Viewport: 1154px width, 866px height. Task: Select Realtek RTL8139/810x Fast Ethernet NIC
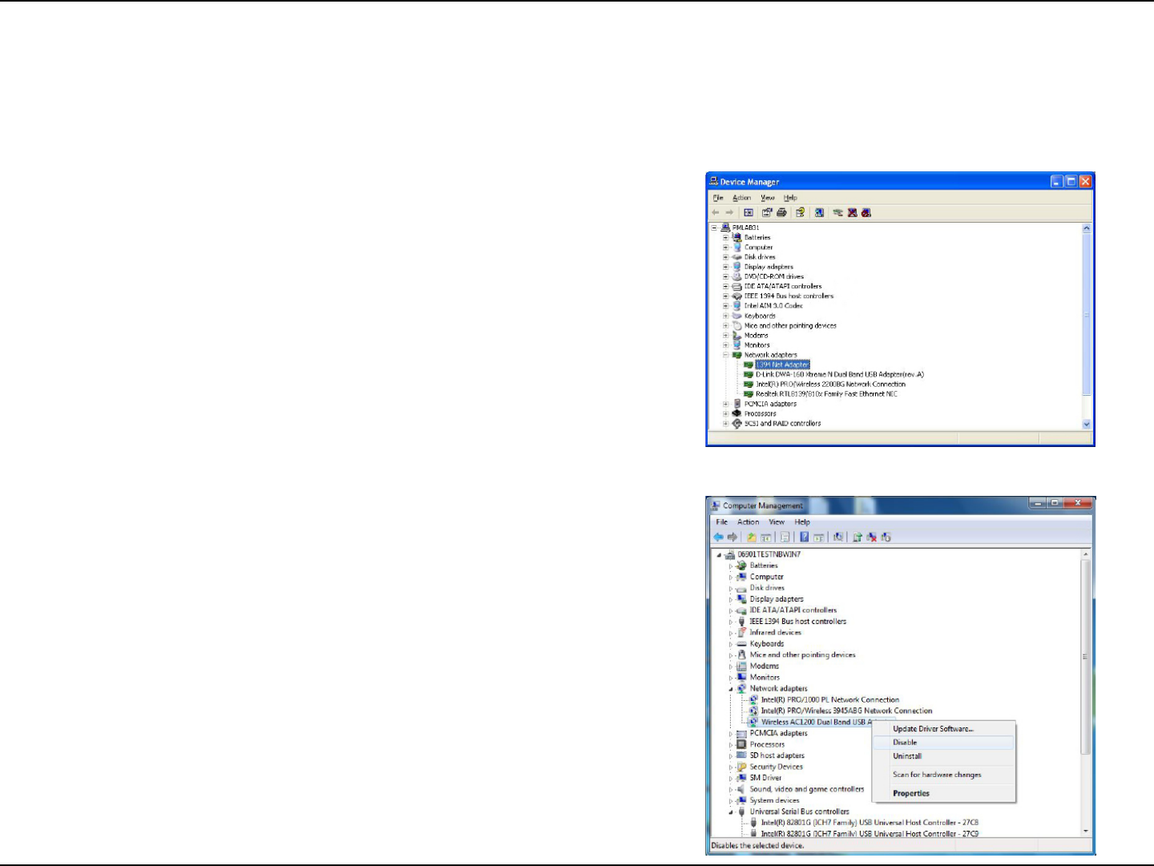826,394
